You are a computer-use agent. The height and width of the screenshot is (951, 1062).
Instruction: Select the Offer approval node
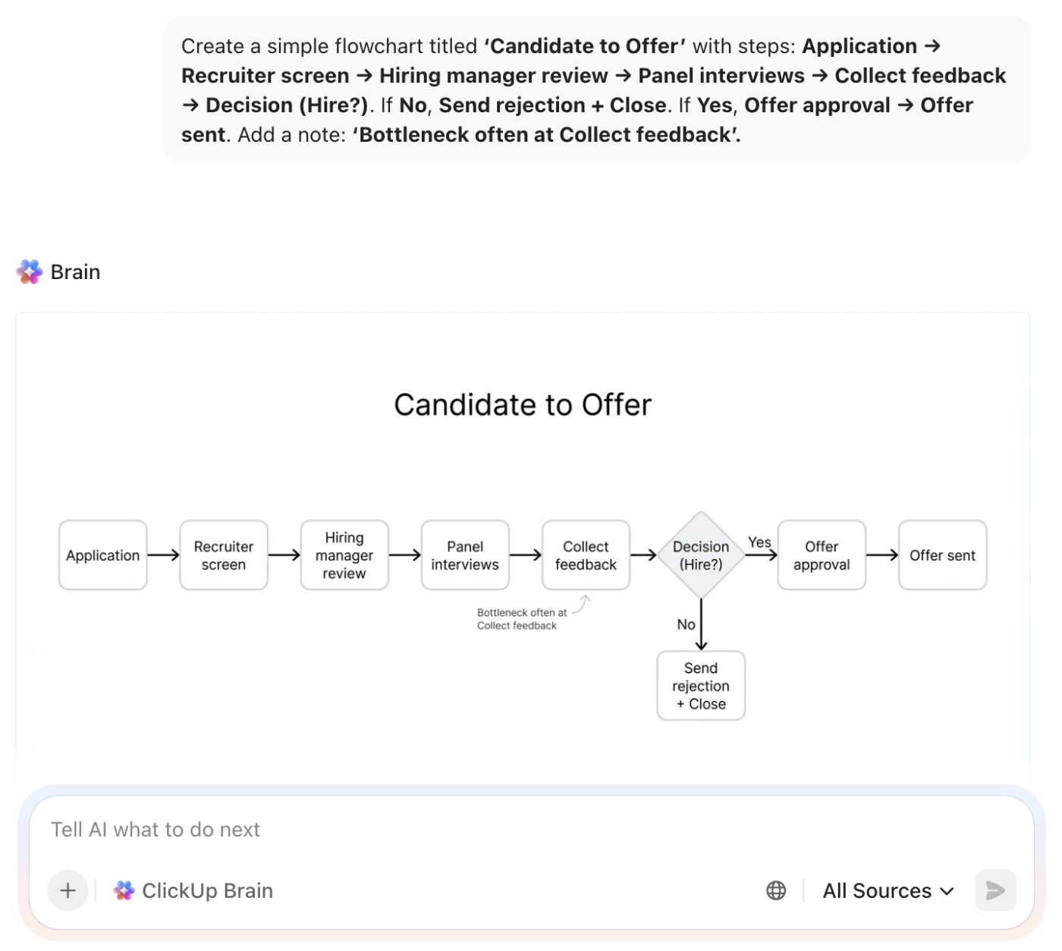821,554
